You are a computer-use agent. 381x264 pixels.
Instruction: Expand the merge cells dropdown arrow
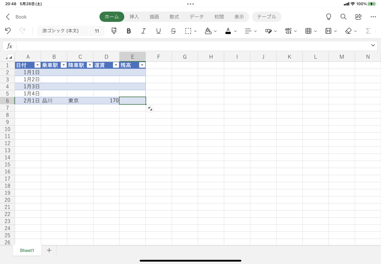tap(275, 31)
